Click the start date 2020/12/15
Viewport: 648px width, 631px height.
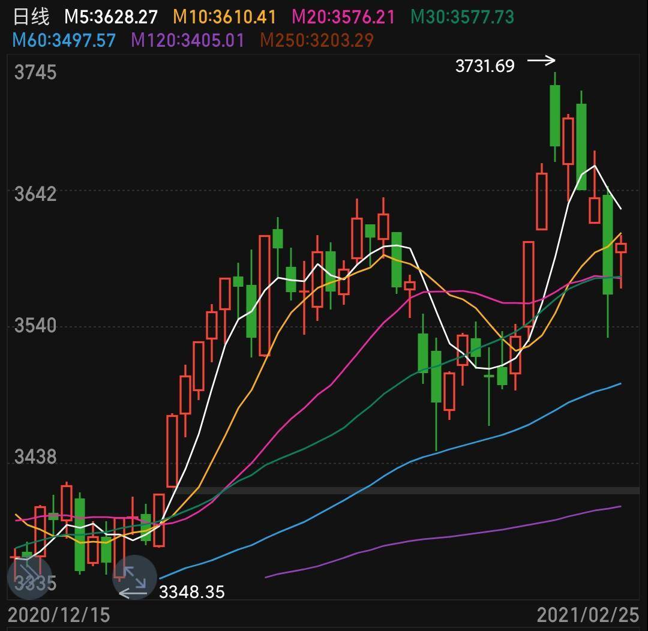(x=59, y=615)
